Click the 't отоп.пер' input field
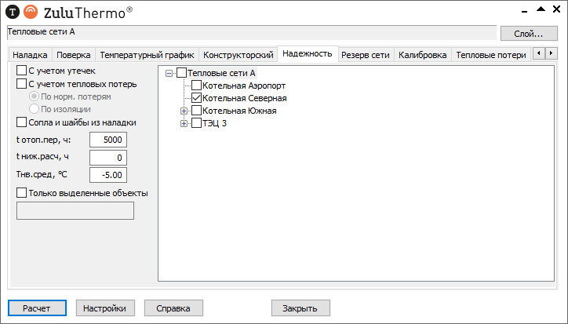Screen dimensions: 568x324 (107, 140)
